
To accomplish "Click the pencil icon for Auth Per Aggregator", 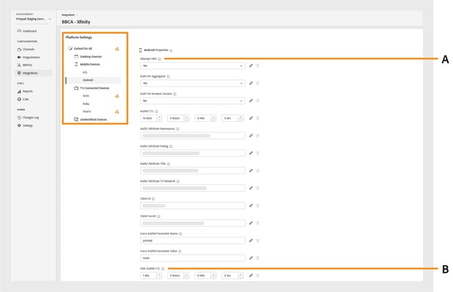I will 251,83.
